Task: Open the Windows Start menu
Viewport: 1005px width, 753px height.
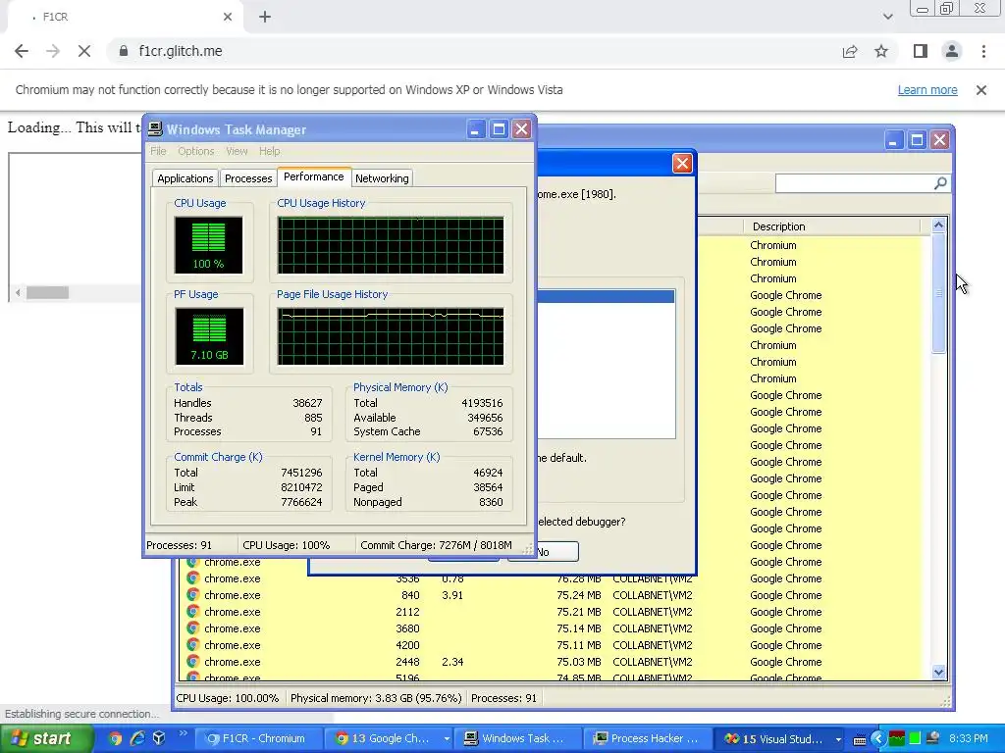Action: (x=47, y=739)
